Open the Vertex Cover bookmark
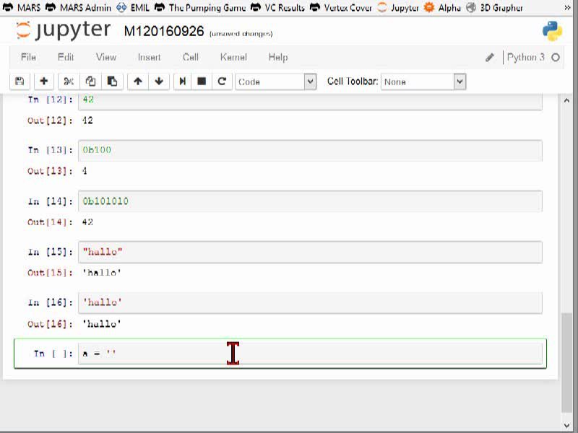This screenshot has width=578, height=433. tap(341, 7)
